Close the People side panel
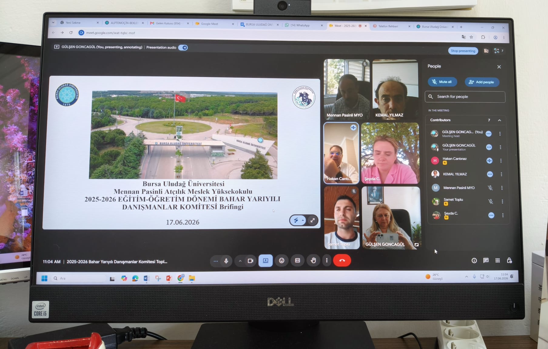This screenshot has height=349, width=548. (499, 67)
